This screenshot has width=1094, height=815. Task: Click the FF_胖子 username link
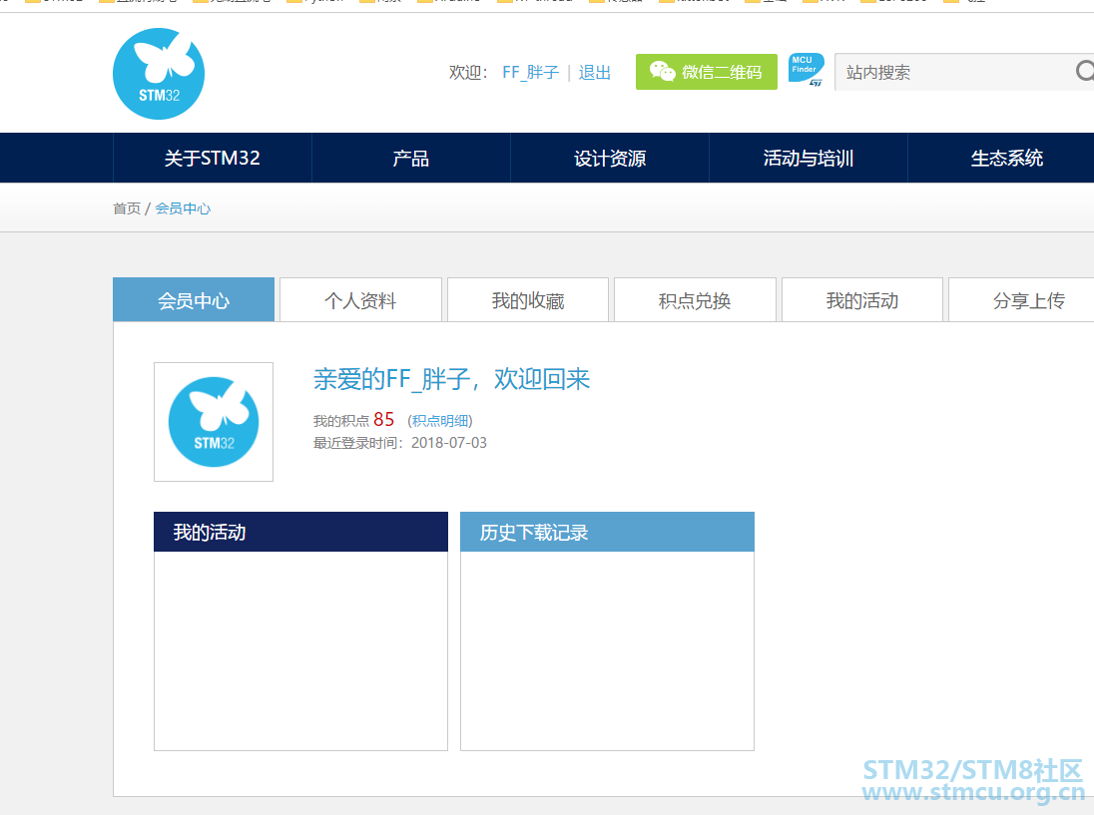pyautogui.click(x=531, y=73)
